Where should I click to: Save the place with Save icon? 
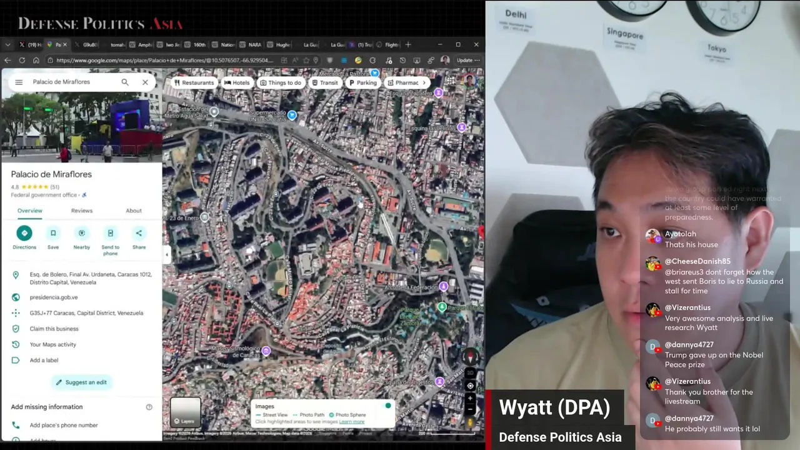point(53,233)
